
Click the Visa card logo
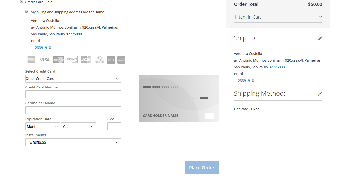click(45, 60)
